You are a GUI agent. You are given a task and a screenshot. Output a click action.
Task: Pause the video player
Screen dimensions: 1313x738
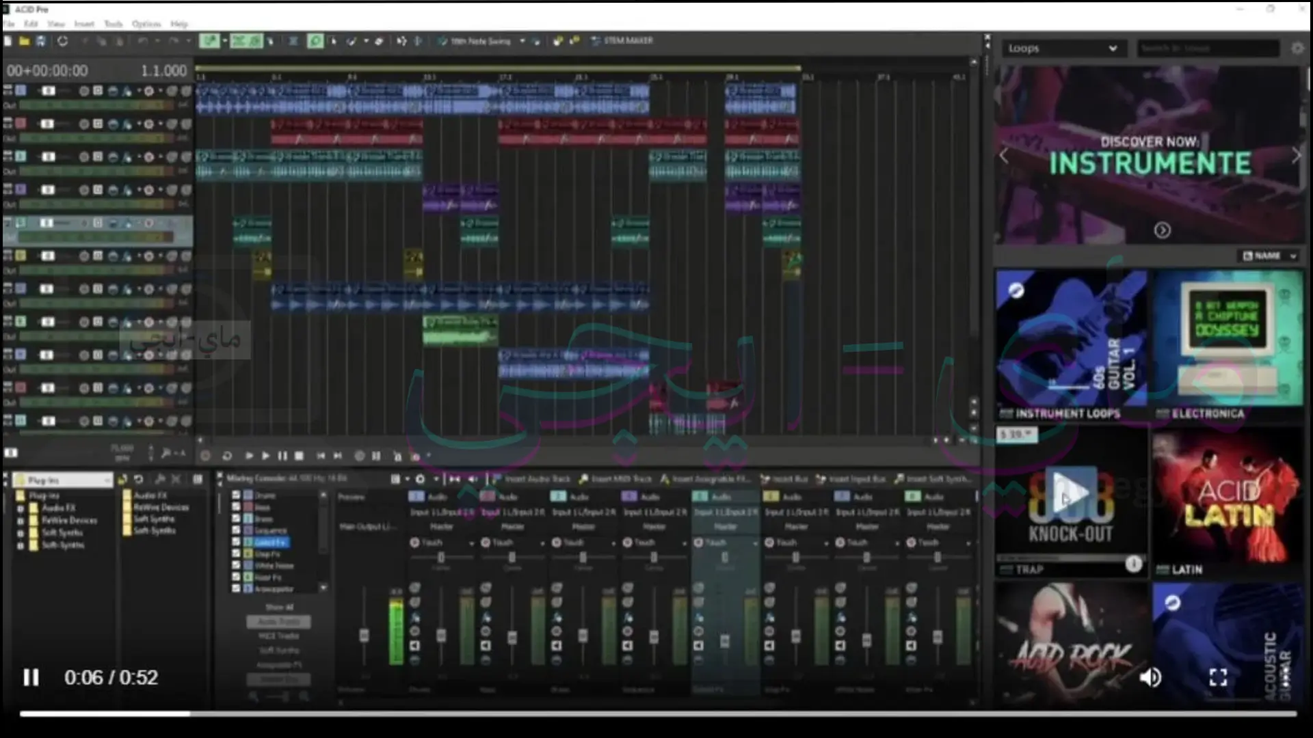(31, 677)
